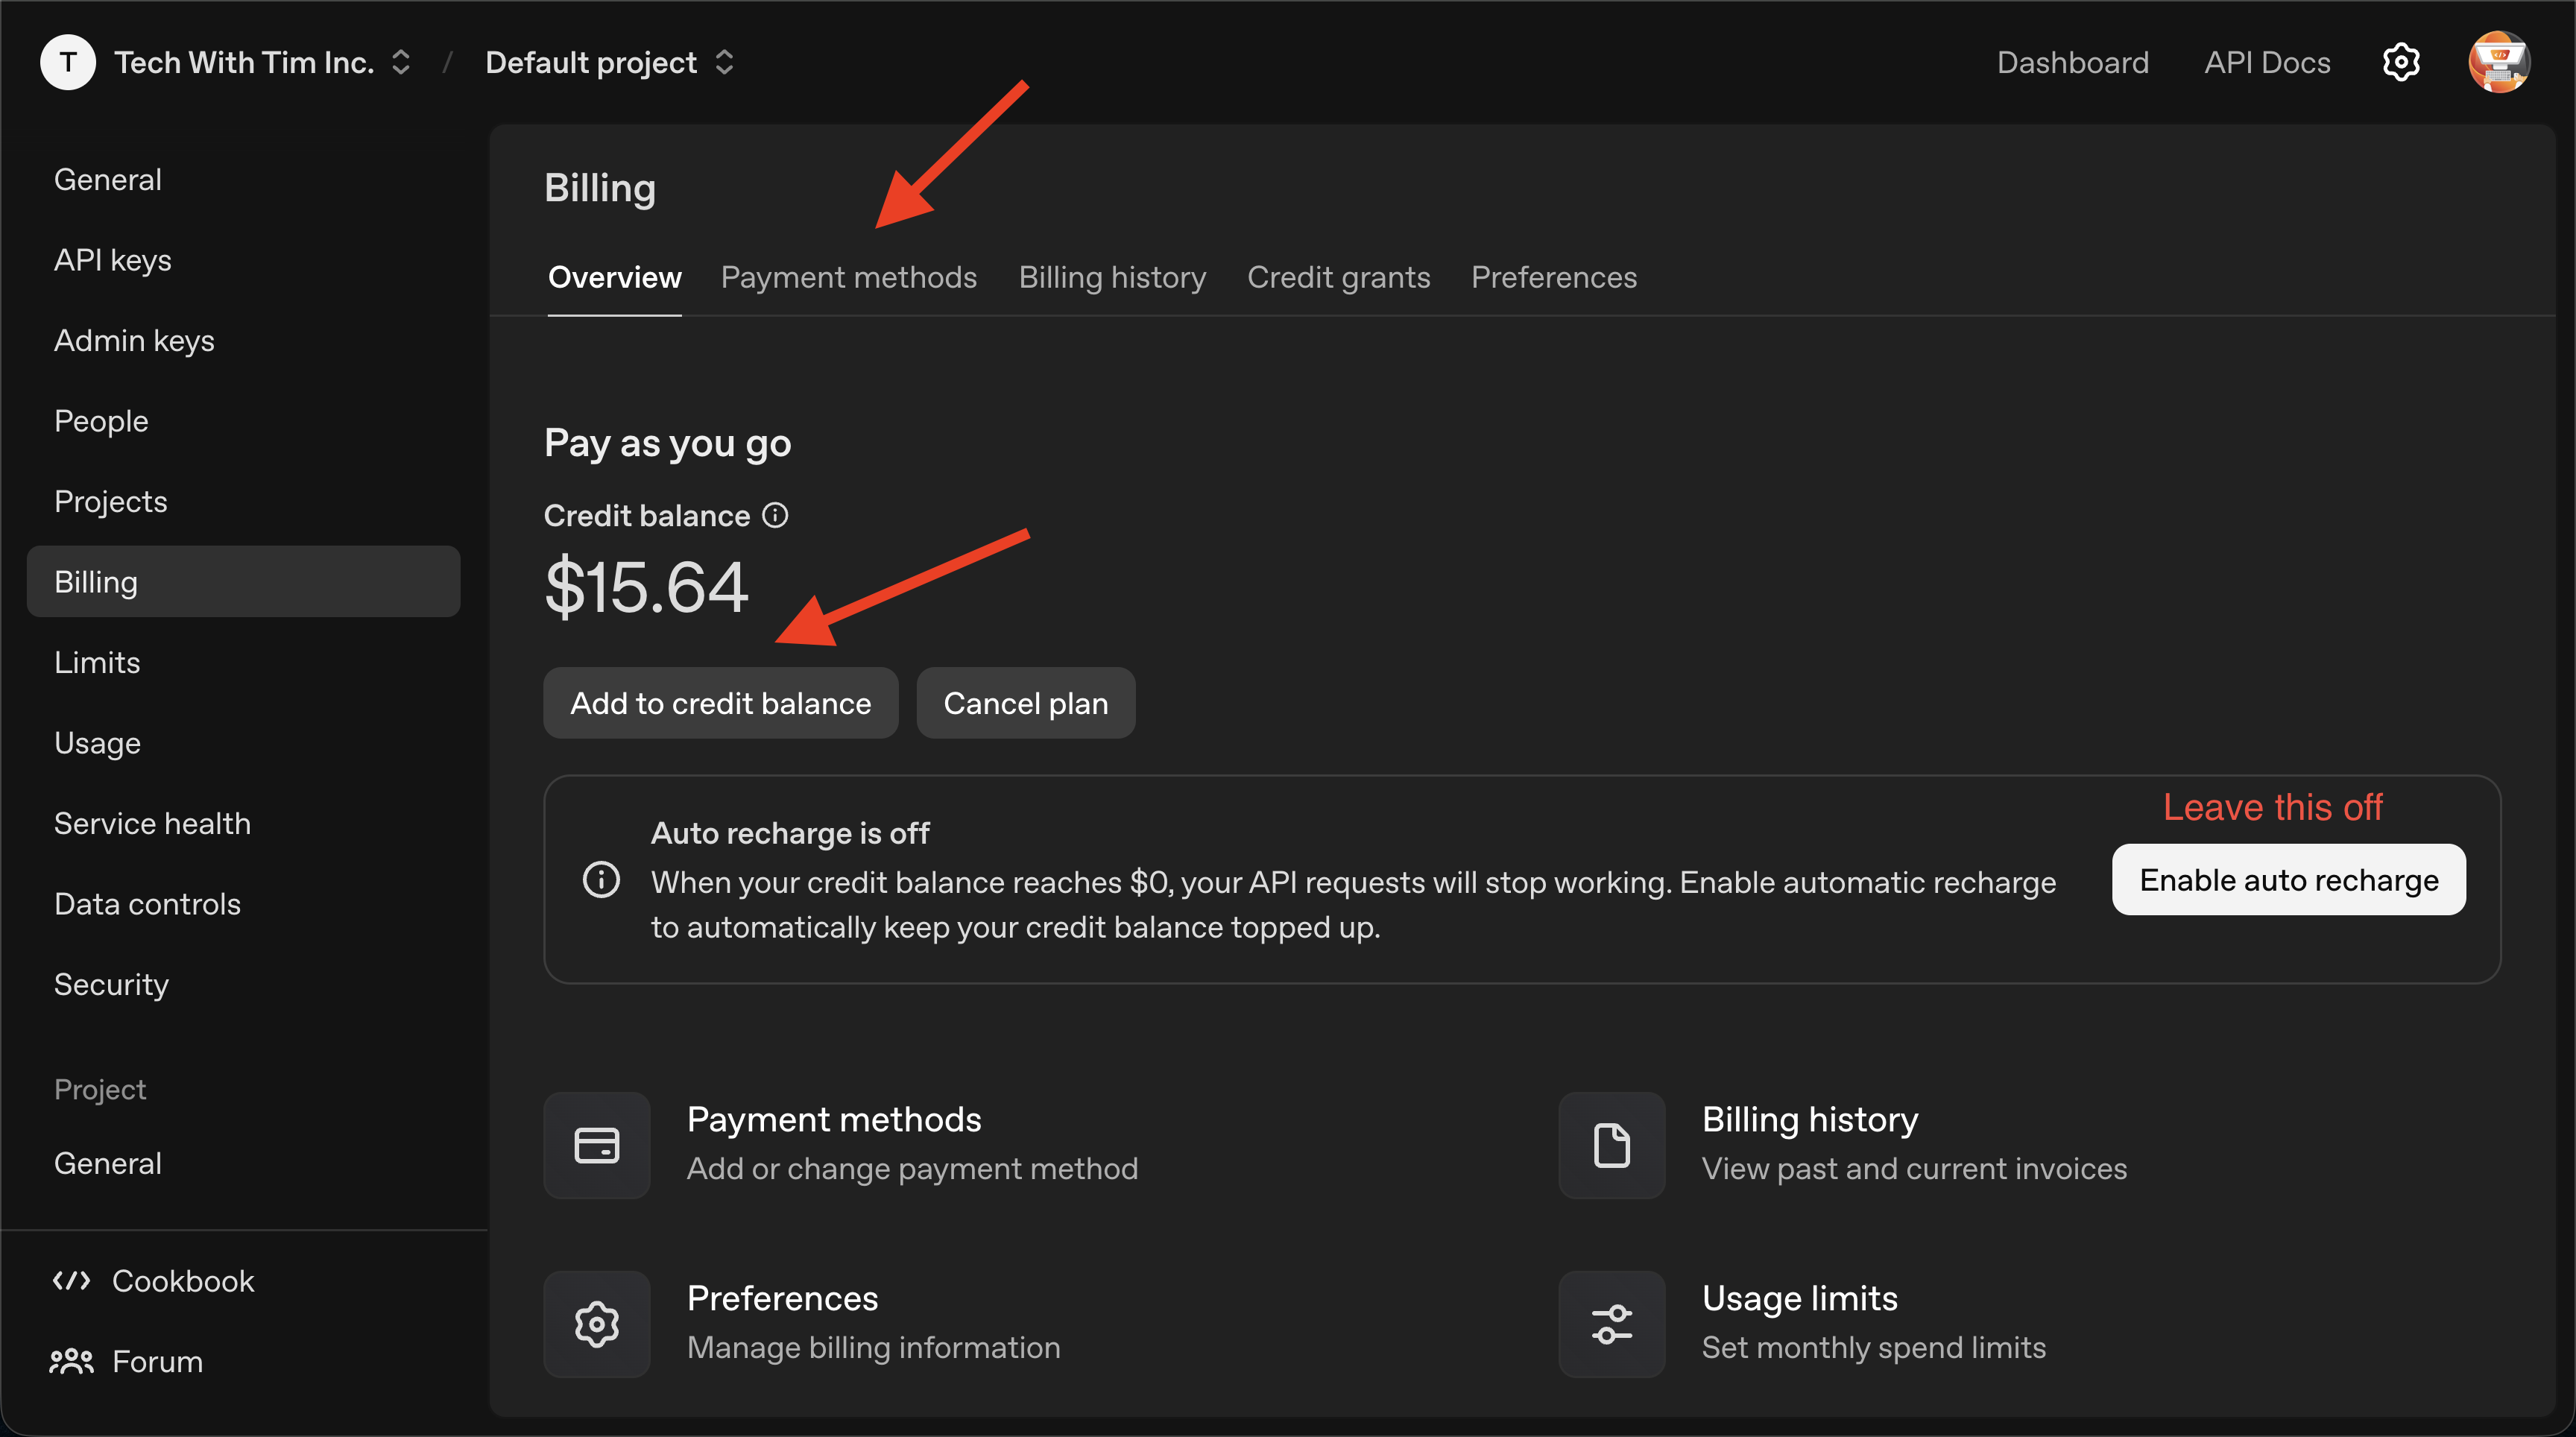This screenshot has height=1437, width=2576.
Task: Click the Payment methods card icon
Action: tap(597, 1145)
